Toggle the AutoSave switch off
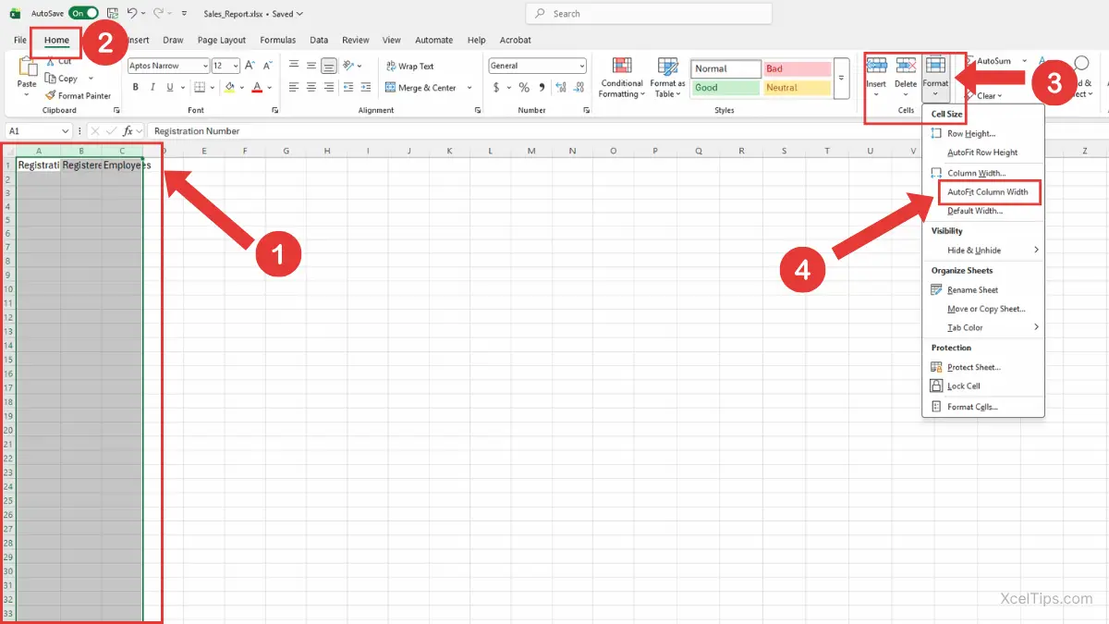Viewport: 1109px width, 624px height. pyautogui.click(x=83, y=14)
